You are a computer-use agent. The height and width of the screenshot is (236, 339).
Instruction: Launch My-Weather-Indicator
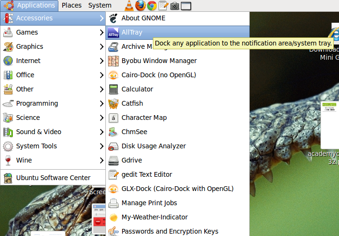click(178, 218)
